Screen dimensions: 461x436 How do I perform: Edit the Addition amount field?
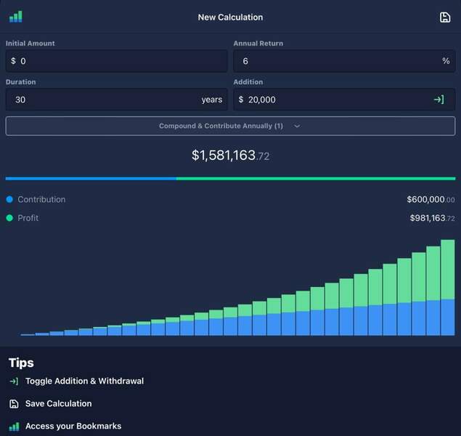334,100
